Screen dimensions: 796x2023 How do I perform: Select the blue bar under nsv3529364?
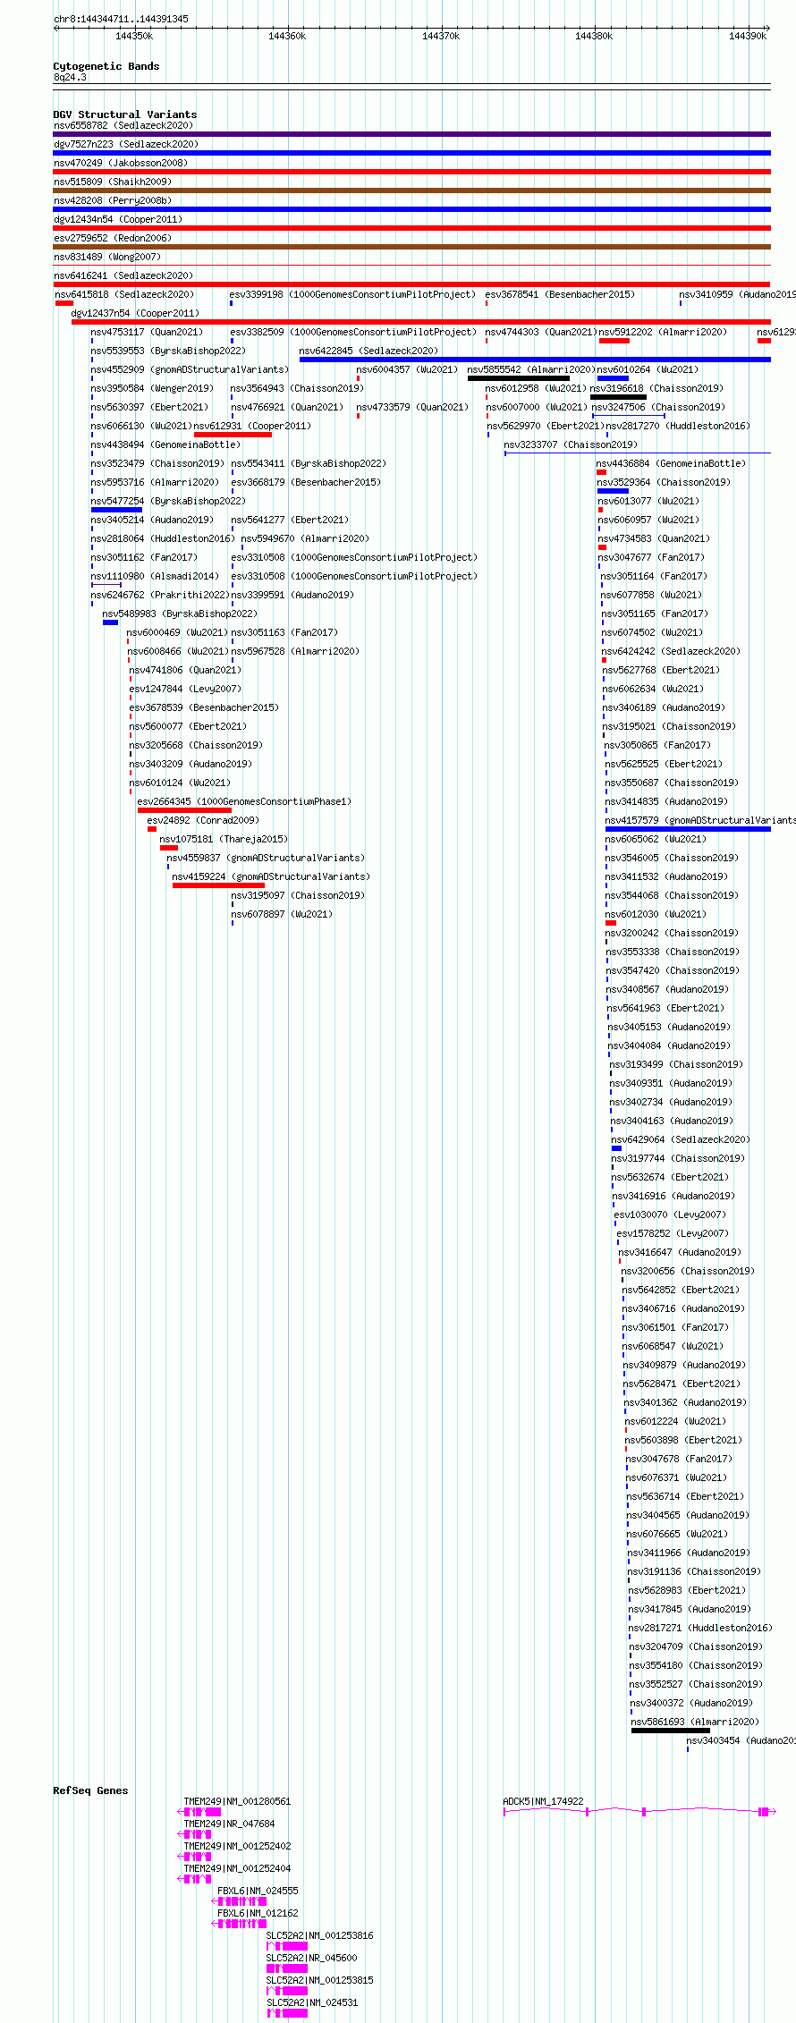click(x=613, y=491)
